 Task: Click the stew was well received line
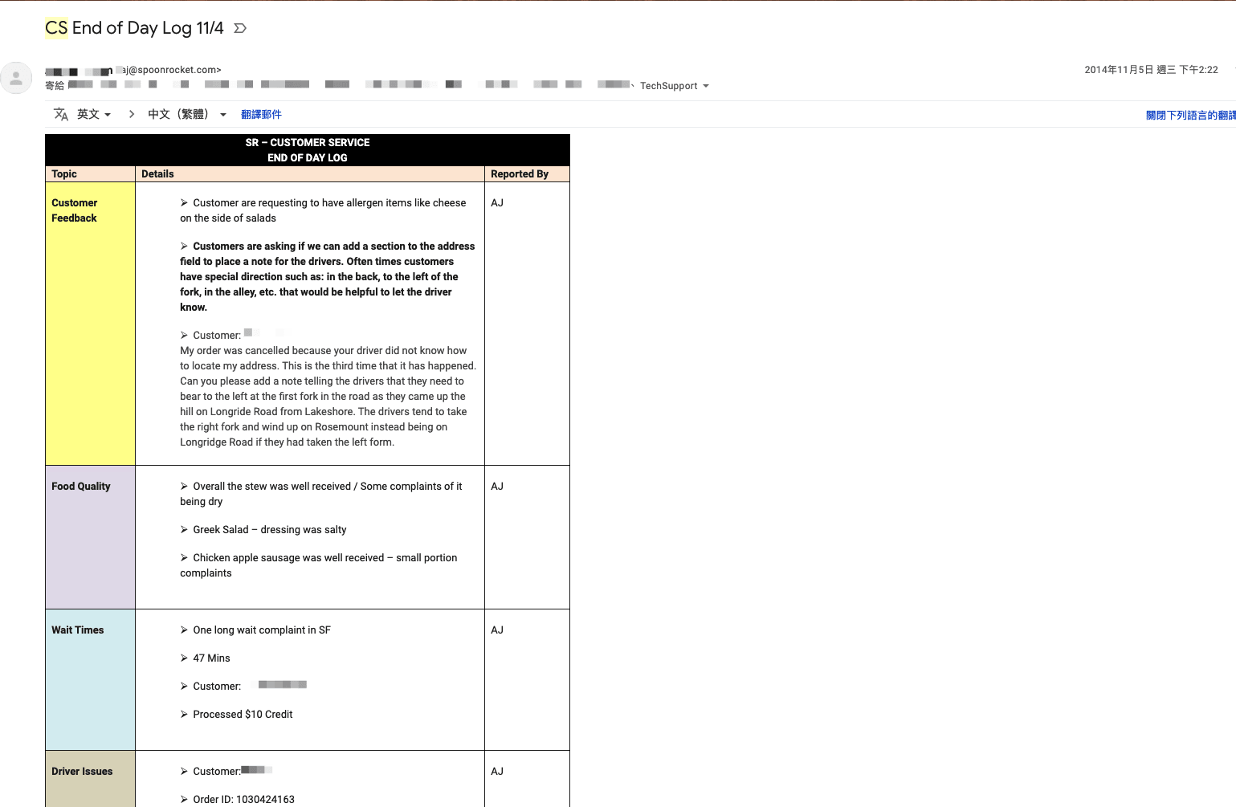point(321,494)
